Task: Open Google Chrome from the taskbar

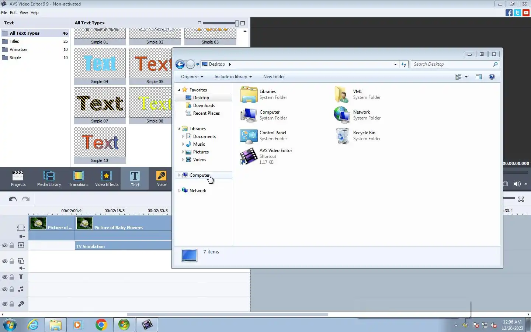Action: tap(101, 325)
